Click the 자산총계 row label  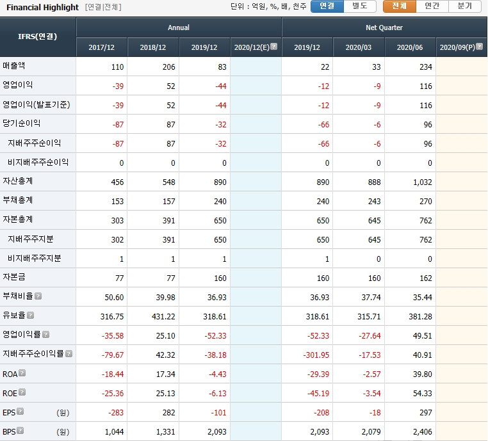[18, 181]
